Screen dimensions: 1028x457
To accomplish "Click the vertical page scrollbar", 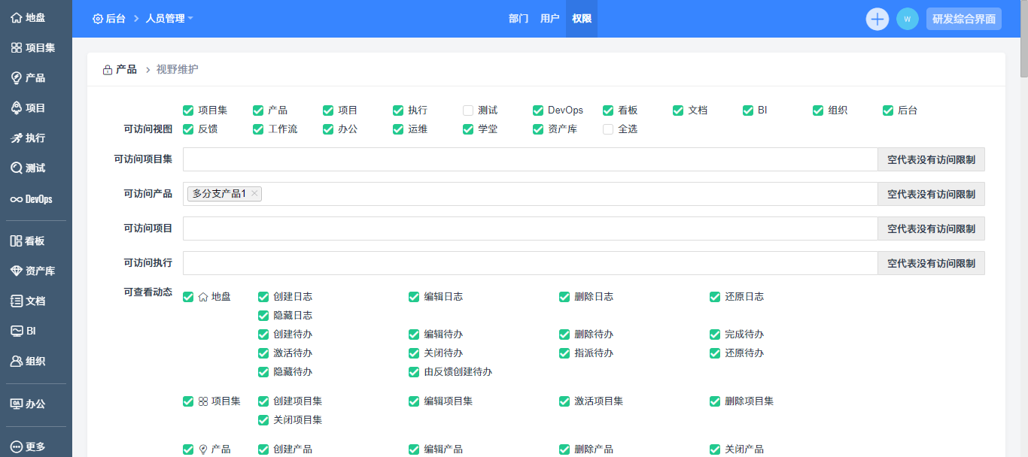I will point(1023,225).
